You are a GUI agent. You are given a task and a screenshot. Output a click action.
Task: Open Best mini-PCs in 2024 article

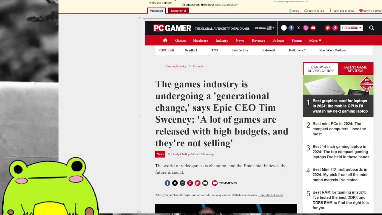click(339, 129)
